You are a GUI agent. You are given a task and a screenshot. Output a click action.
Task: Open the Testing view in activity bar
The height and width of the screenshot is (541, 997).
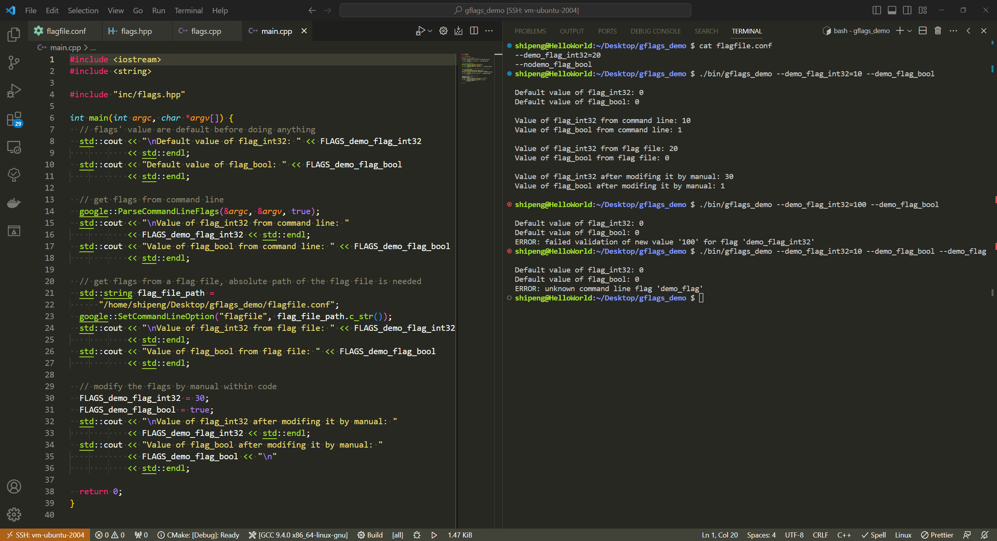(14, 174)
